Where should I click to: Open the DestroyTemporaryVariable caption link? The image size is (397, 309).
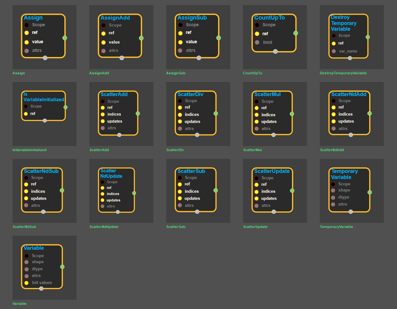343,73
